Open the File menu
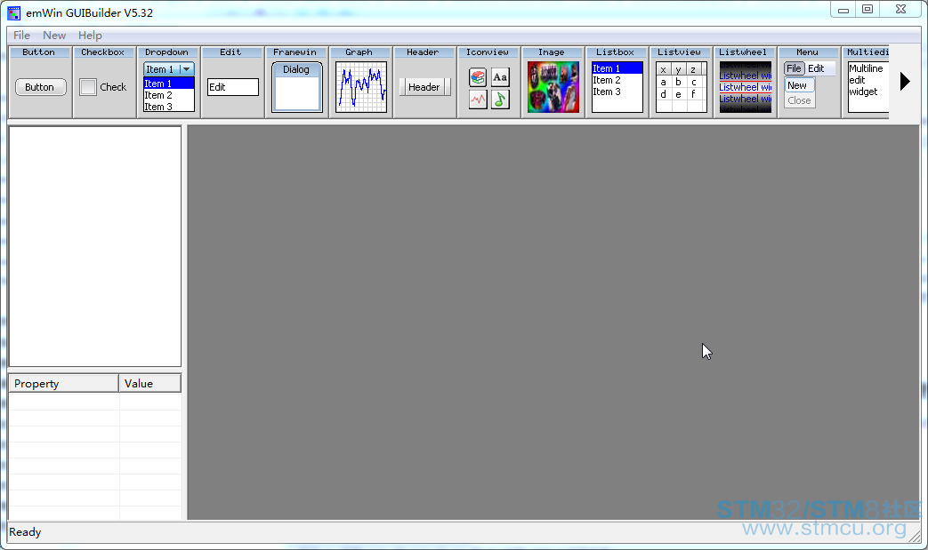The height and width of the screenshot is (550, 928). (x=21, y=36)
